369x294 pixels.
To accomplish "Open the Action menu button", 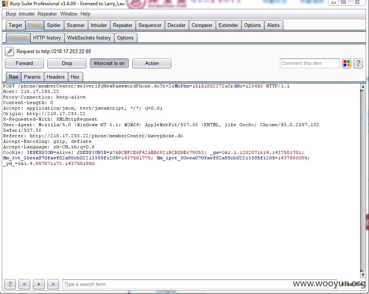I will click(x=152, y=63).
